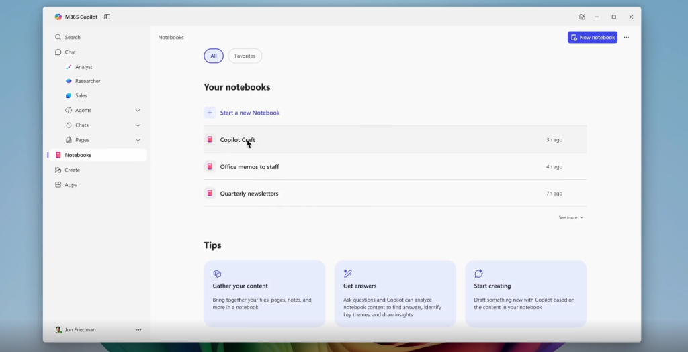
Task: Click the 4h ago timestamp for Office memos
Action: 554,167
